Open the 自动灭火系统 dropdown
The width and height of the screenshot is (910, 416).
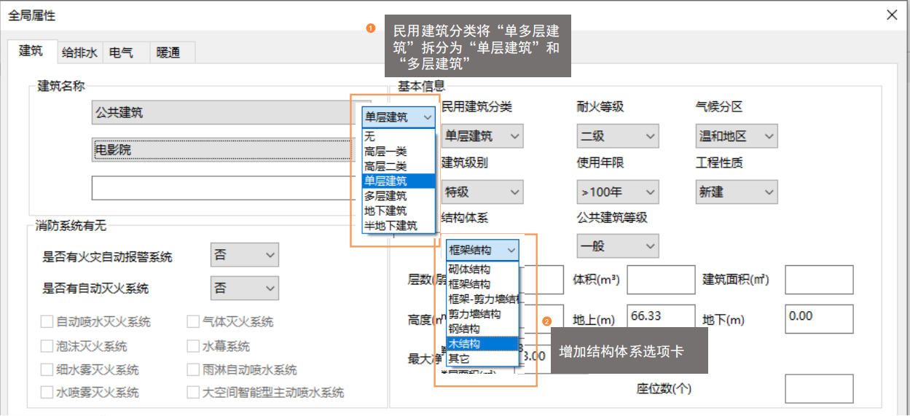coord(244,288)
